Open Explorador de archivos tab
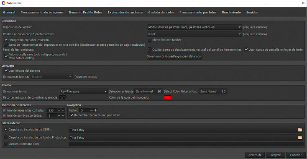This screenshot has width=307, height=159. [x=125, y=12]
